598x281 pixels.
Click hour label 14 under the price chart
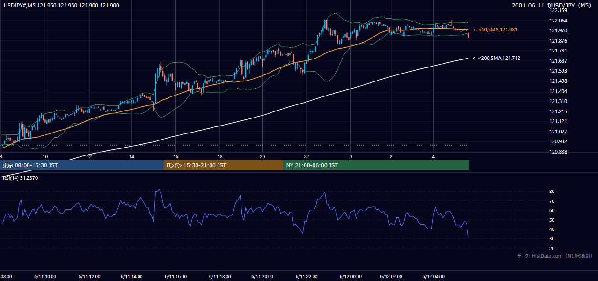(x=132, y=156)
